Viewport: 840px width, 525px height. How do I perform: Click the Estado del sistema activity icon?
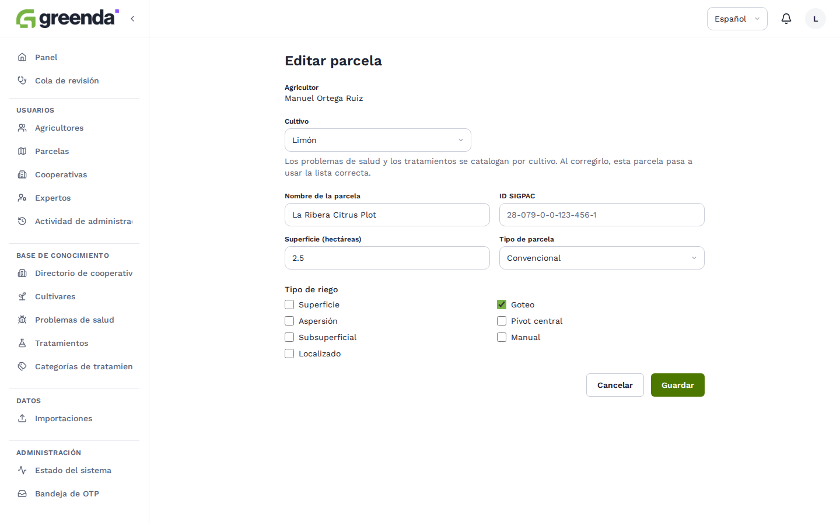coord(22,470)
